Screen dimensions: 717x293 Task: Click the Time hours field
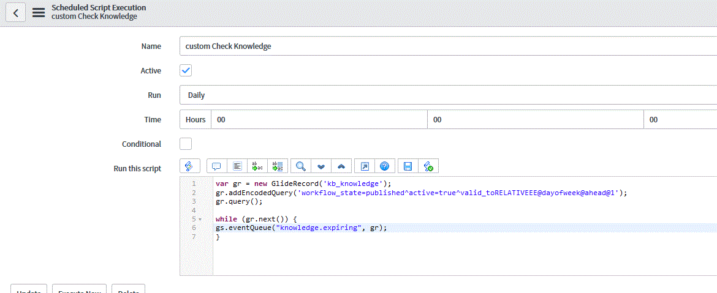[319, 120]
